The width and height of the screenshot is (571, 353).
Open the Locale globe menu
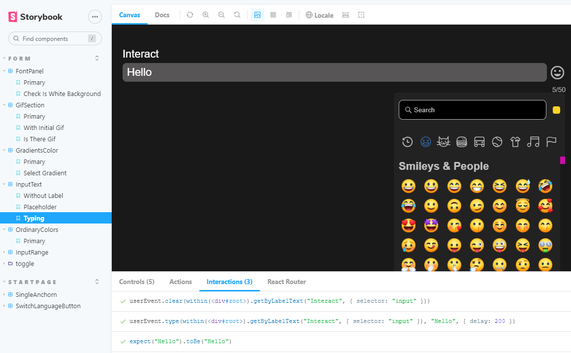click(319, 15)
